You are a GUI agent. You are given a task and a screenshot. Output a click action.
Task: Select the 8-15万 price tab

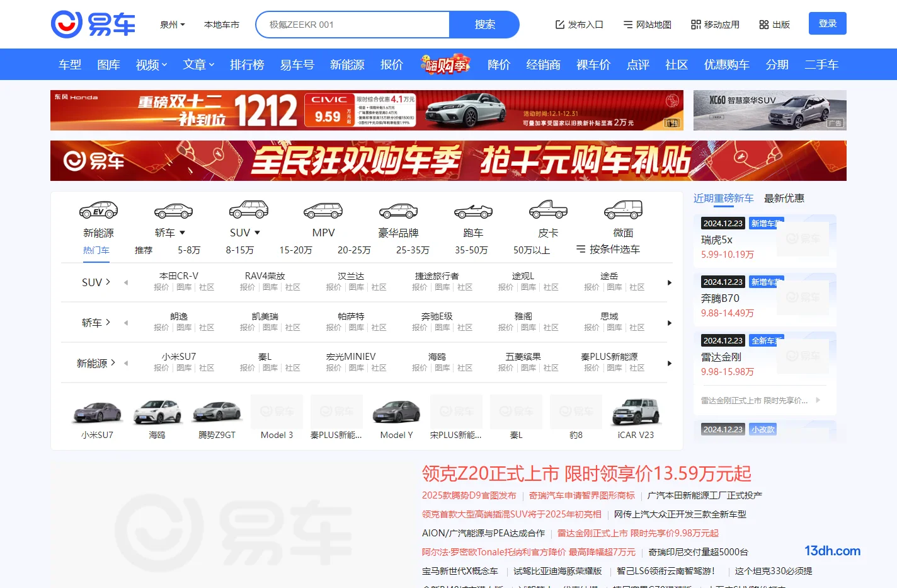tap(240, 250)
